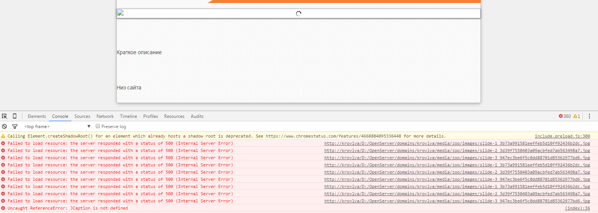Enable the Preserve log checkbox
Image resolution: width=598 pixels, height=213 pixels.
click(98, 126)
